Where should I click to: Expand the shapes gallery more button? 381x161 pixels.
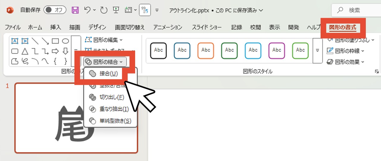tap(76, 51)
